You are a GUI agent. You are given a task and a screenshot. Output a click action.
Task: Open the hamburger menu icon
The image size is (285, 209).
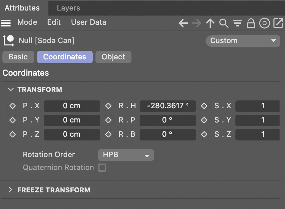coord(6,22)
